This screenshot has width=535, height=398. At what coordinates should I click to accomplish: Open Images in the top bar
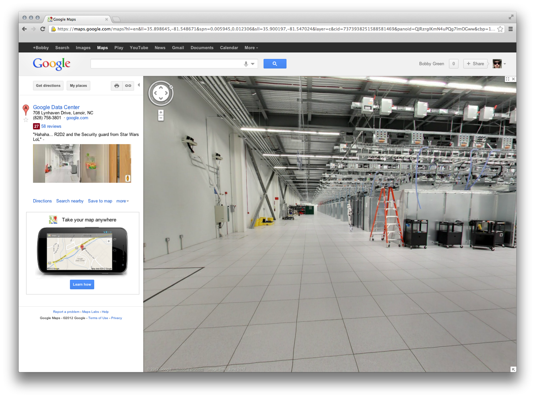83,48
